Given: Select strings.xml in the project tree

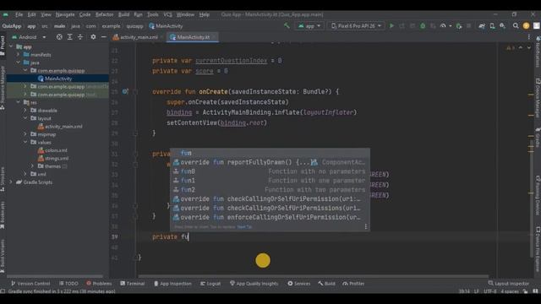Looking at the screenshot, I should [53, 158].
